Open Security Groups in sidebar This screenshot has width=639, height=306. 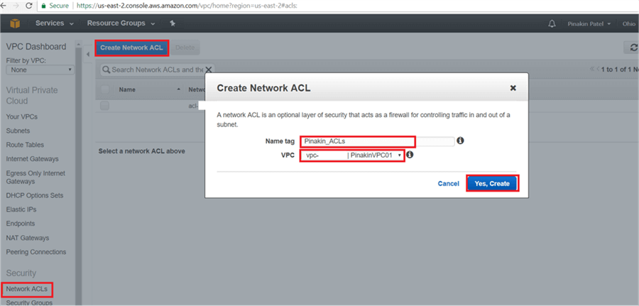click(x=29, y=302)
